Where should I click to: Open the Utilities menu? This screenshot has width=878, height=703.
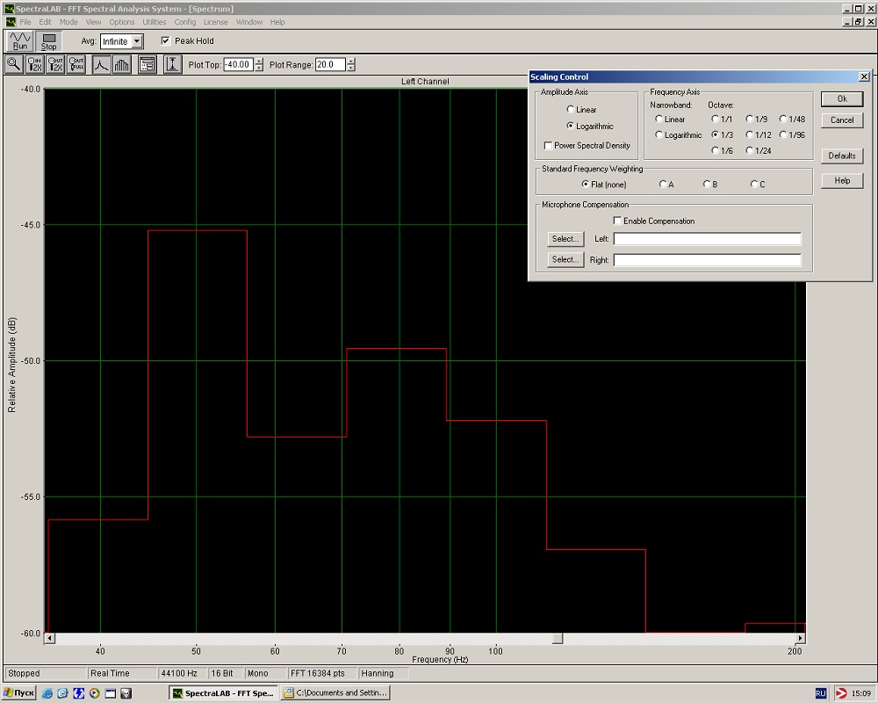pyautogui.click(x=154, y=22)
